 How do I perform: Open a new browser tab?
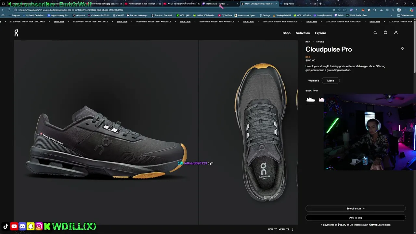click(320, 4)
